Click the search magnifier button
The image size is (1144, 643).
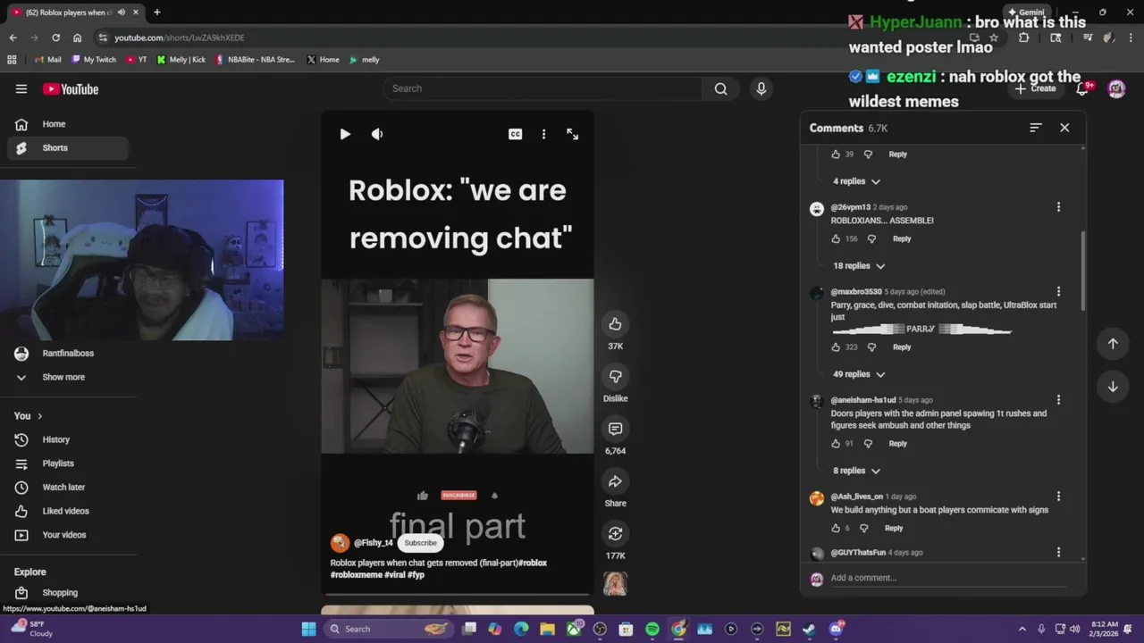[x=720, y=88]
